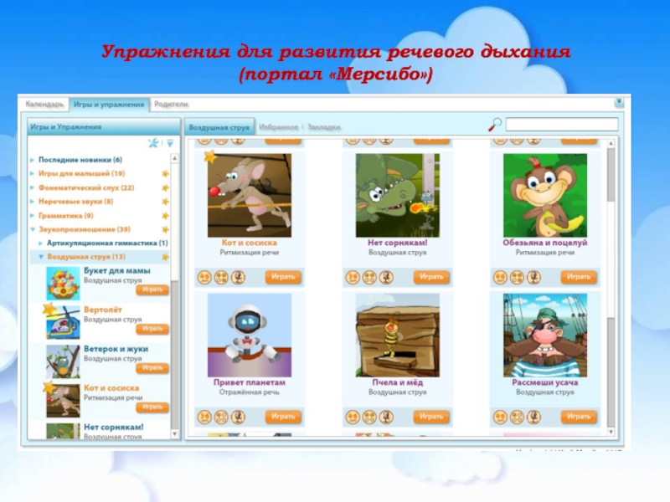
Task: Open the wrench settings icon in sidebar
Action: point(153,143)
